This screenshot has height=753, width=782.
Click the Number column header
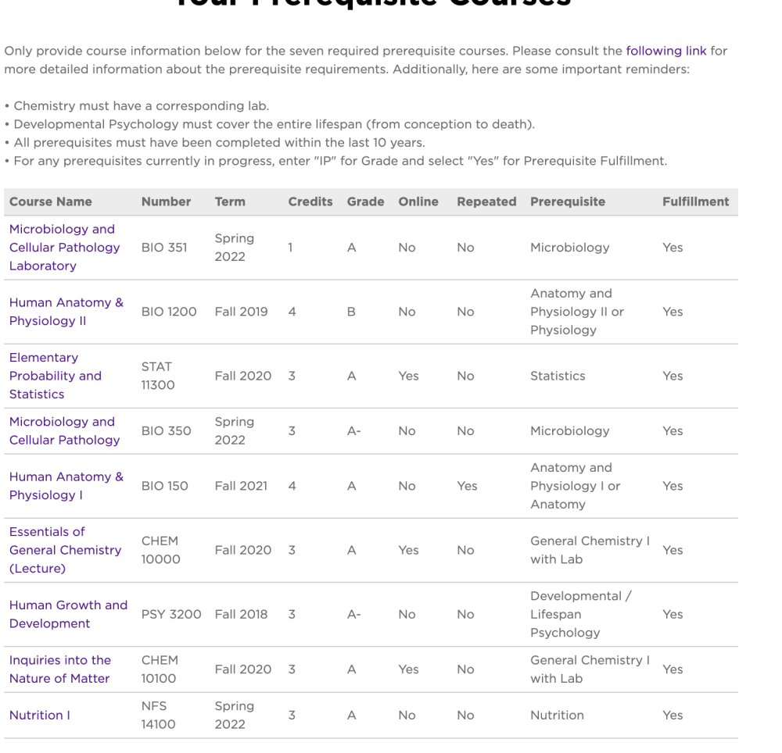click(166, 202)
